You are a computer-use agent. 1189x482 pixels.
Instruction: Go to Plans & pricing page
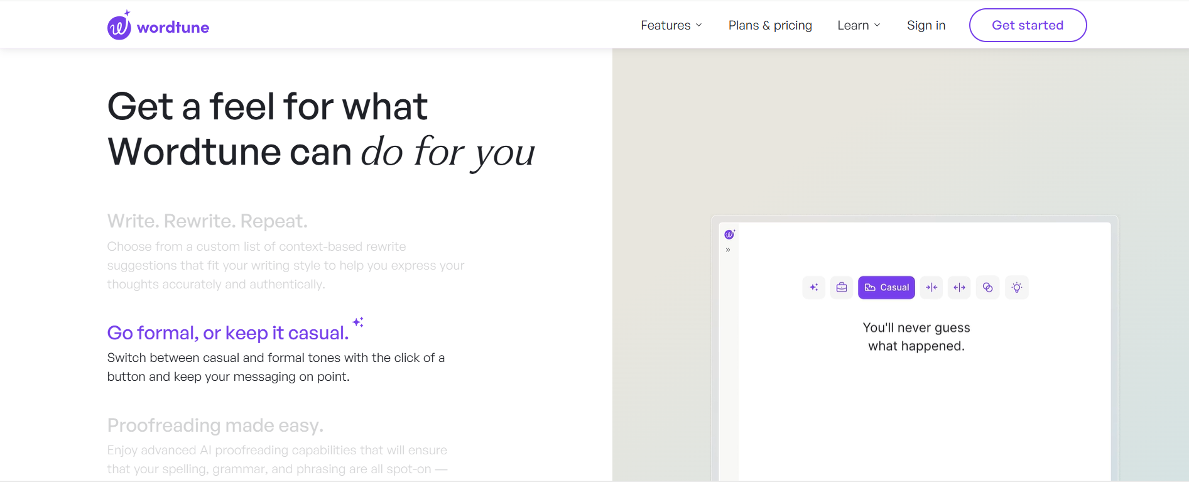[770, 25]
